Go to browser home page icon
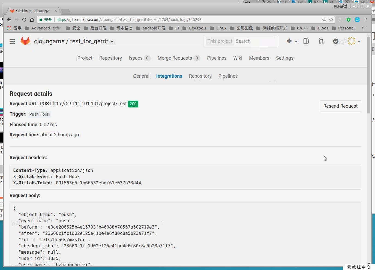Screen dimensions: 375x270 click(32, 20)
